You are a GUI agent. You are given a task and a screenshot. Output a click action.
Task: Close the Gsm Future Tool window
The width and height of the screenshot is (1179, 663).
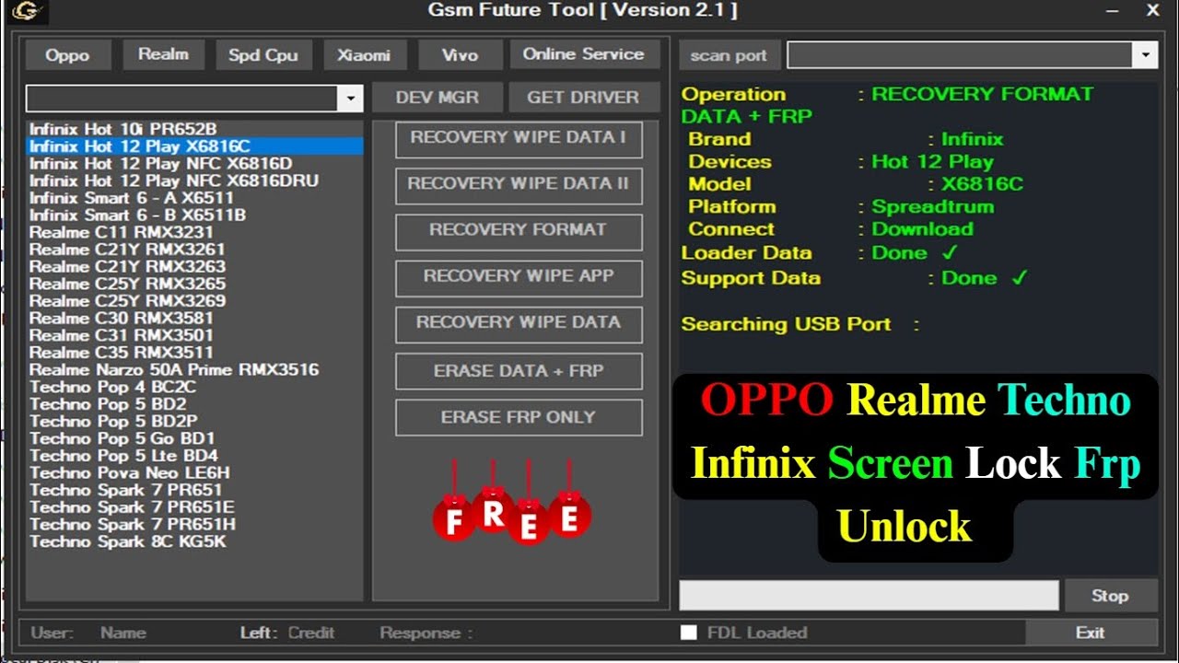(x=1153, y=11)
